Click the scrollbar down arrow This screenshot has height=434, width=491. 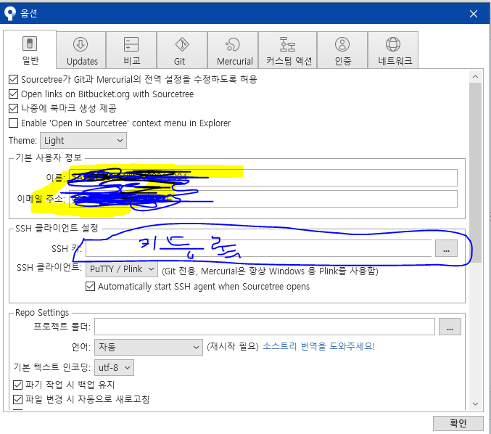point(475,404)
